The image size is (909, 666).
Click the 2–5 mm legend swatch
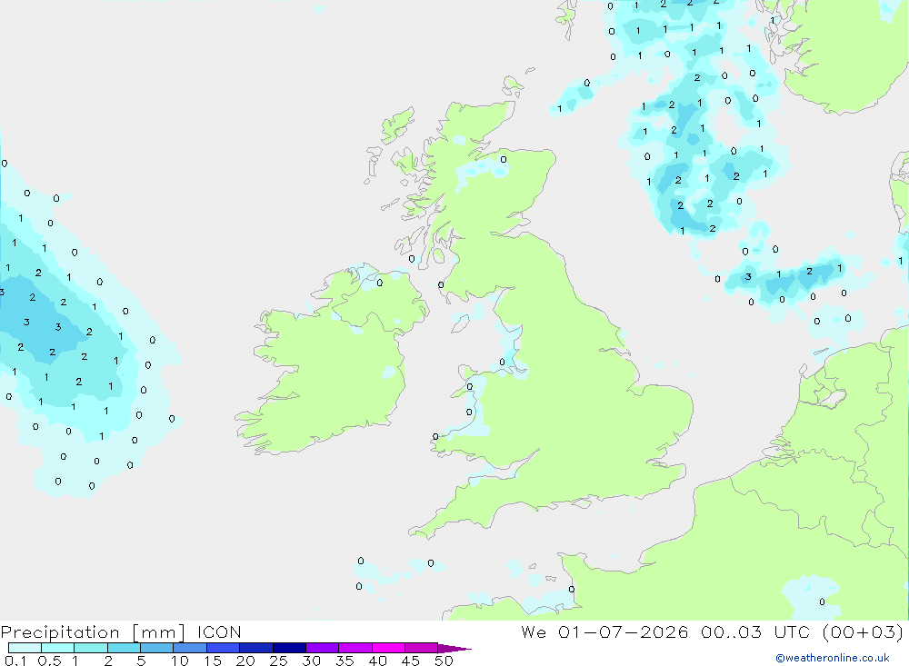pyautogui.click(x=124, y=648)
